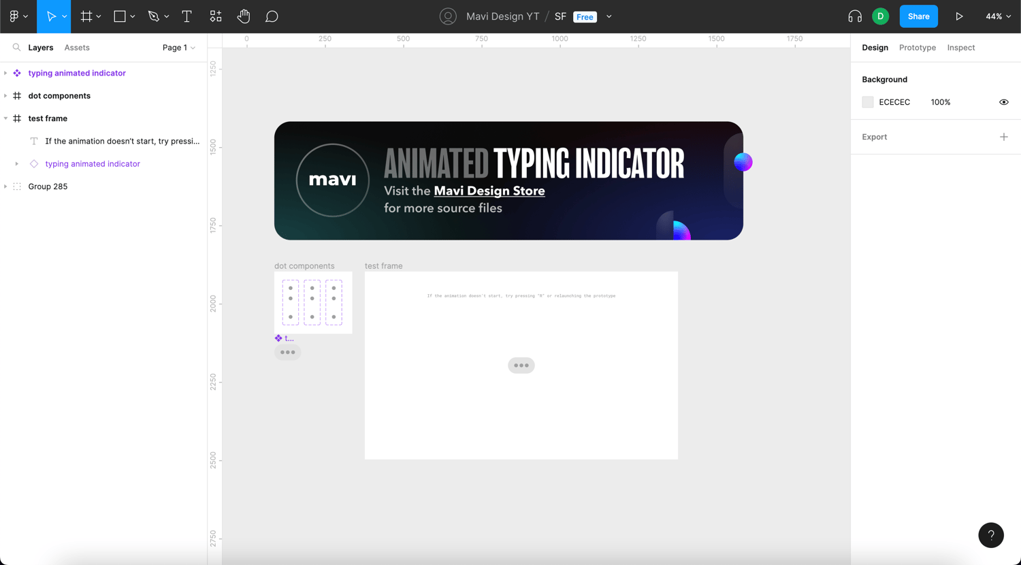Screen dimensions: 1021x565
Task: Select the test frame layer name
Action: (x=48, y=118)
